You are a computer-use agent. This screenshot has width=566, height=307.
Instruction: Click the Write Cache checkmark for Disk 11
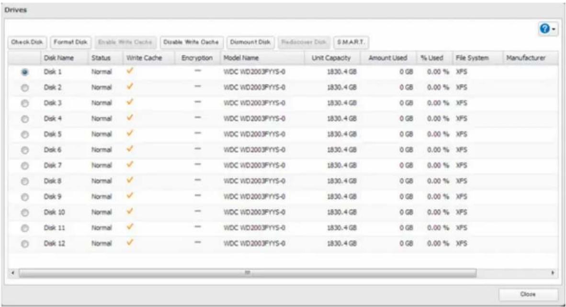(x=130, y=227)
